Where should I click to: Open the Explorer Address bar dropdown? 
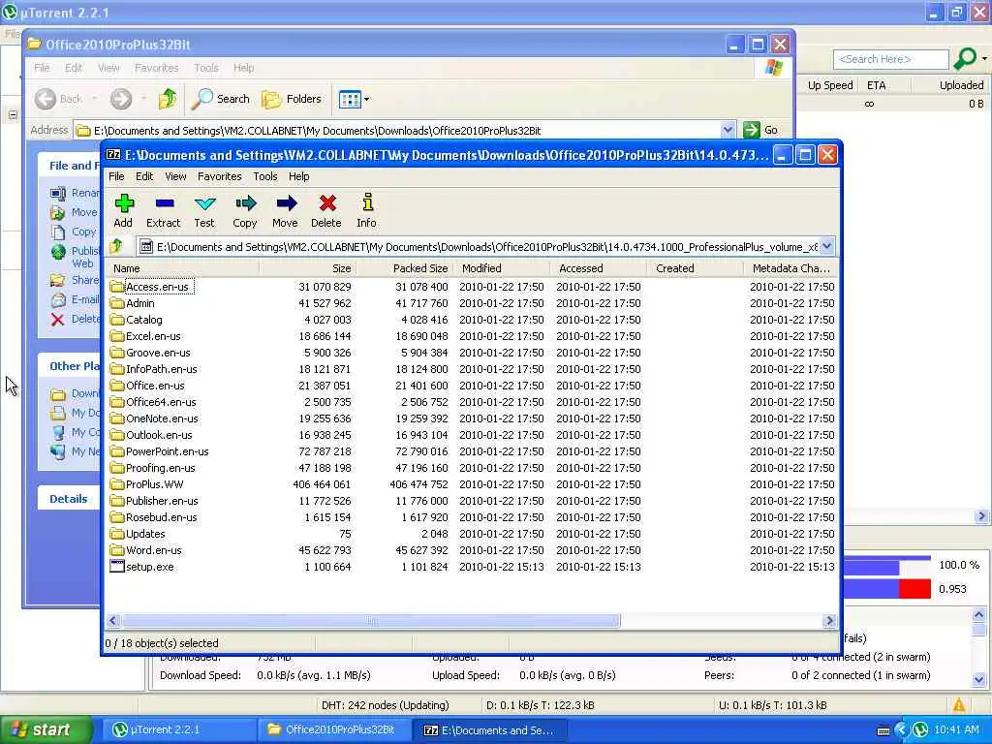click(728, 130)
